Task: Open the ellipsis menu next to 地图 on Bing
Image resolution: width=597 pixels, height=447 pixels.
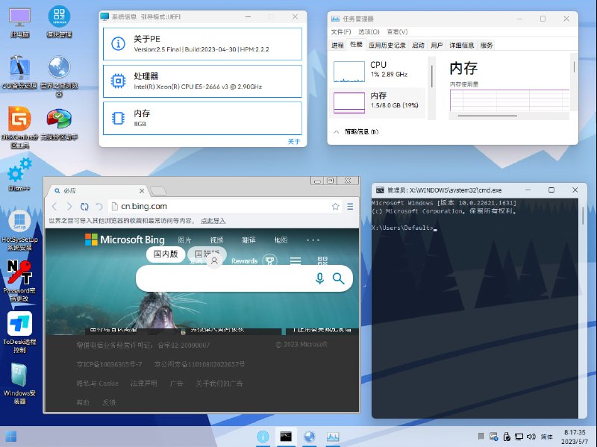Action: (x=312, y=239)
